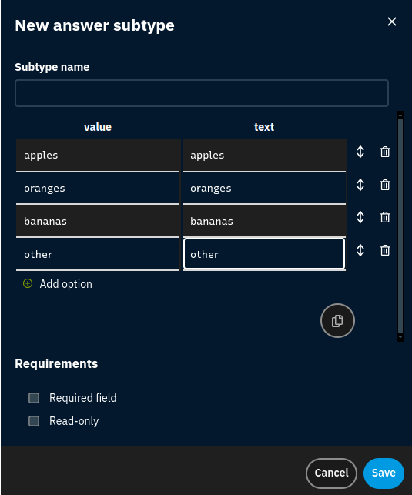
Task: Click the round copy options button
Action: 337,321
